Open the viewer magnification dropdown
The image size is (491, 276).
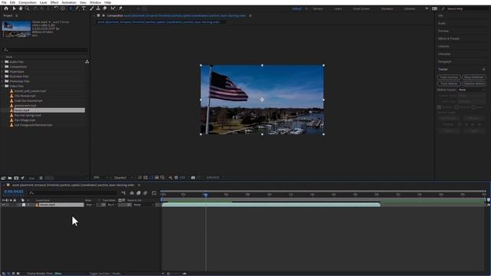(x=101, y=177)
